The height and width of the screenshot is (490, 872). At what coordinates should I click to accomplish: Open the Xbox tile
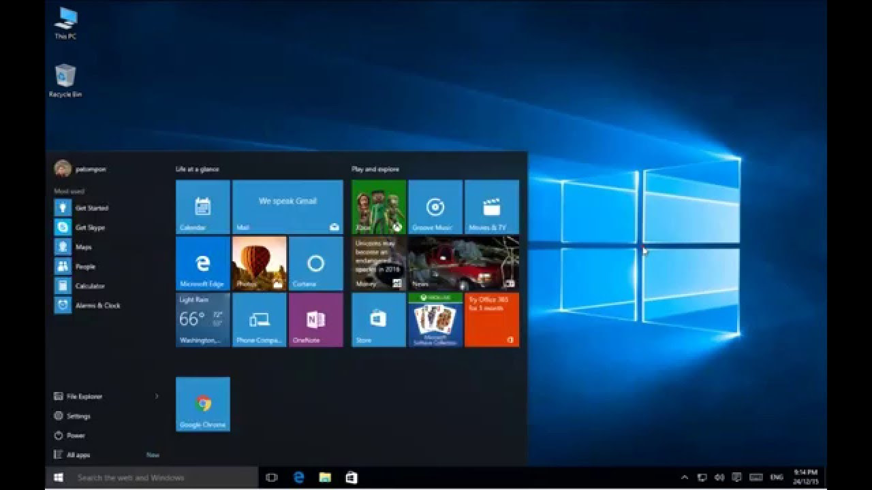pyautogui.click(x=379, y=207)
